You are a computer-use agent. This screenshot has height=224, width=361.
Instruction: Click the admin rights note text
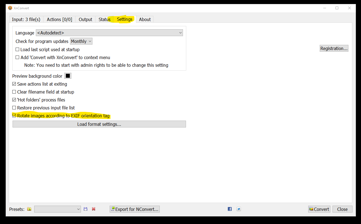click(x=96, y=65)
